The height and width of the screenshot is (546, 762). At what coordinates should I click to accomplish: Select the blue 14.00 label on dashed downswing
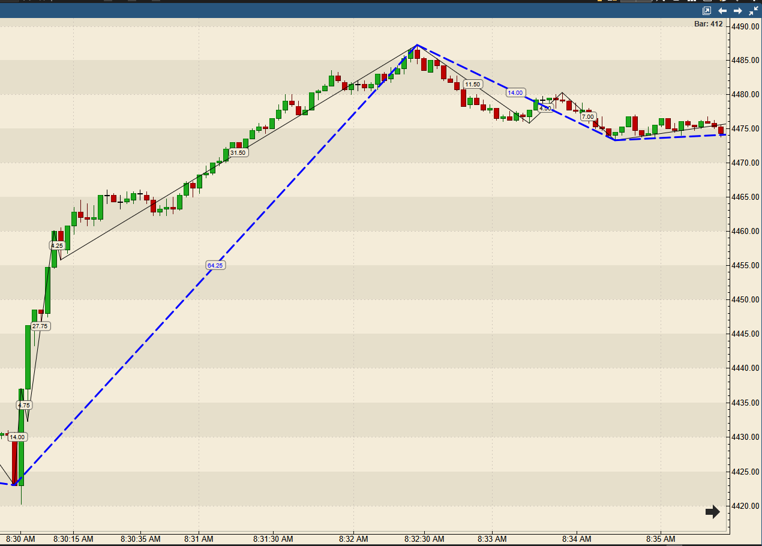[x=516, y=92]
